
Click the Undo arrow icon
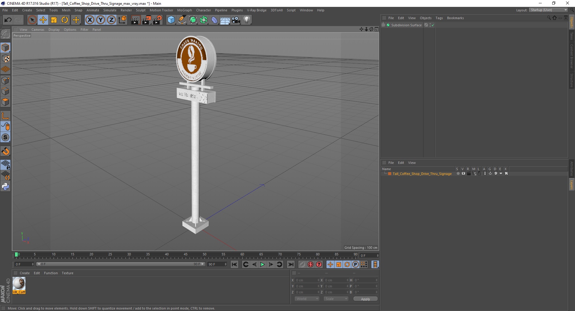8,20
